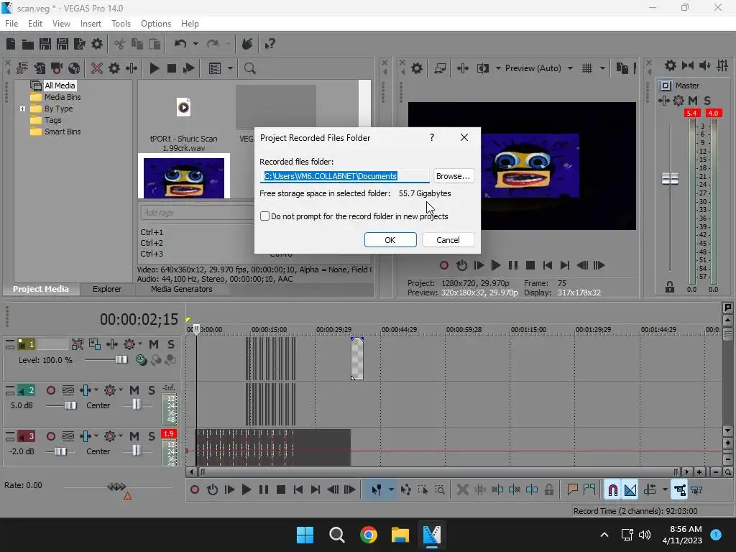Click Stop in the video preview transport
Image resolution: width=736 pixels, height=552 pixels.
530,266
